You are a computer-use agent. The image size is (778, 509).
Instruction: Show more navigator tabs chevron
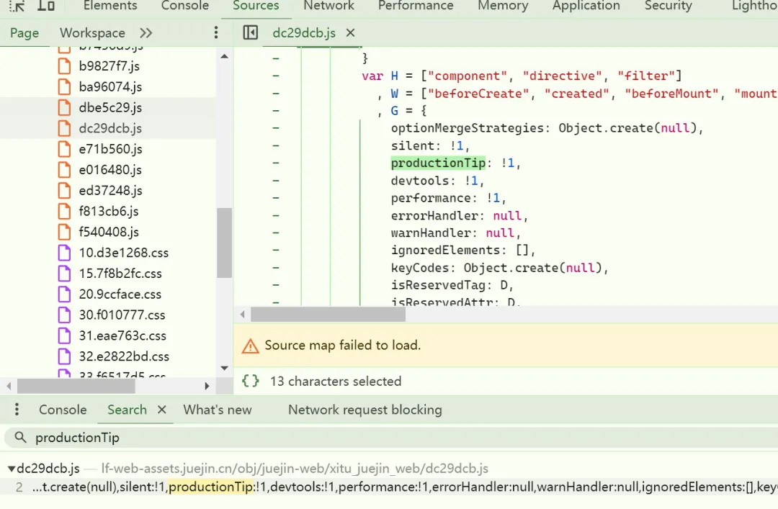click(146, 33)
